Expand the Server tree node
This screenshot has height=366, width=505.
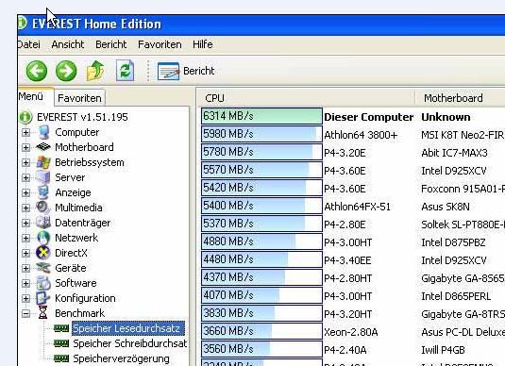tap(25, 177)
